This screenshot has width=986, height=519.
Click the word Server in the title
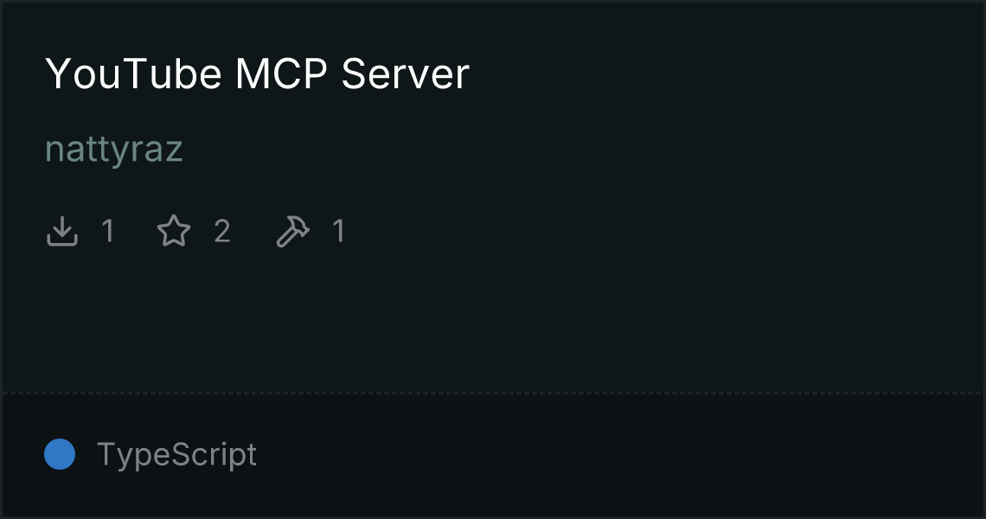[405, 74]
